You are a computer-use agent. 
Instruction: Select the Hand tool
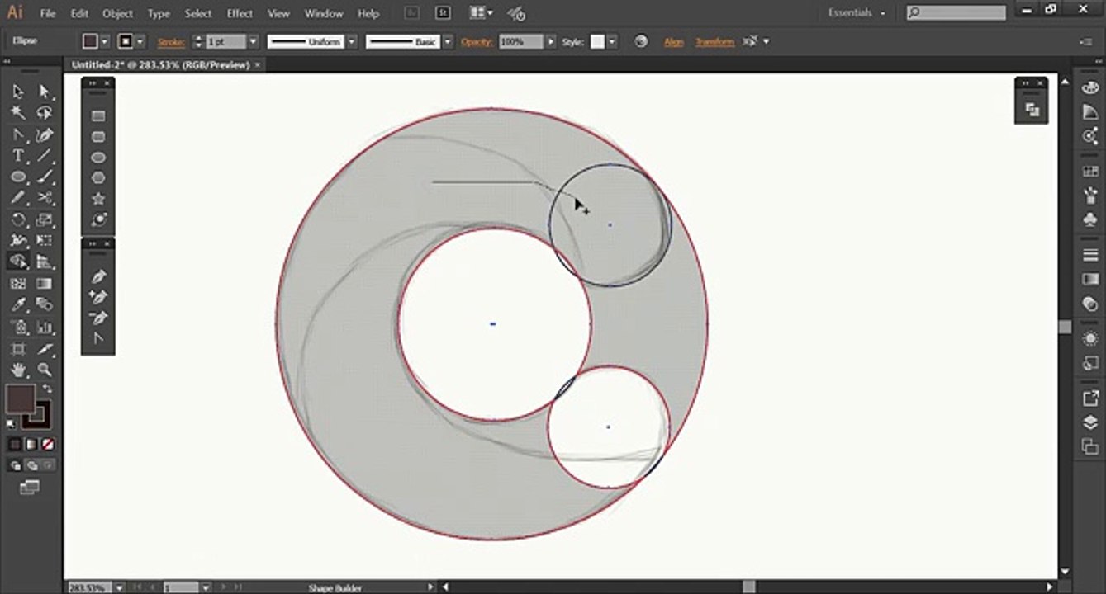(18, 370)
